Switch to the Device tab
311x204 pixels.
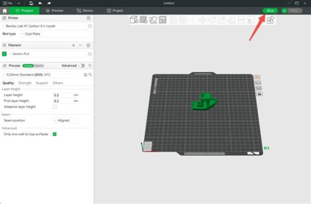click(85, 11)
